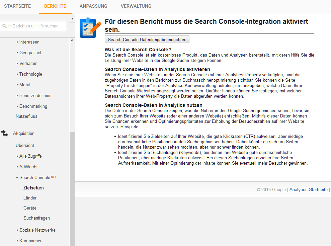
Task: Expand the Benutzerdefiniert section
Action: click(x=34, y=95)
